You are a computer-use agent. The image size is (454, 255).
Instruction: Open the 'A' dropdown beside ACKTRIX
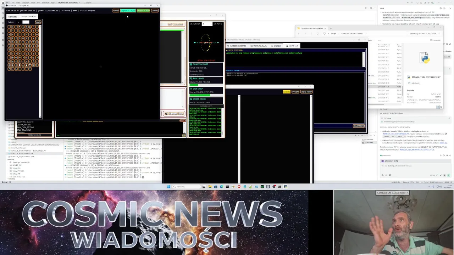[x=207, y=24]
